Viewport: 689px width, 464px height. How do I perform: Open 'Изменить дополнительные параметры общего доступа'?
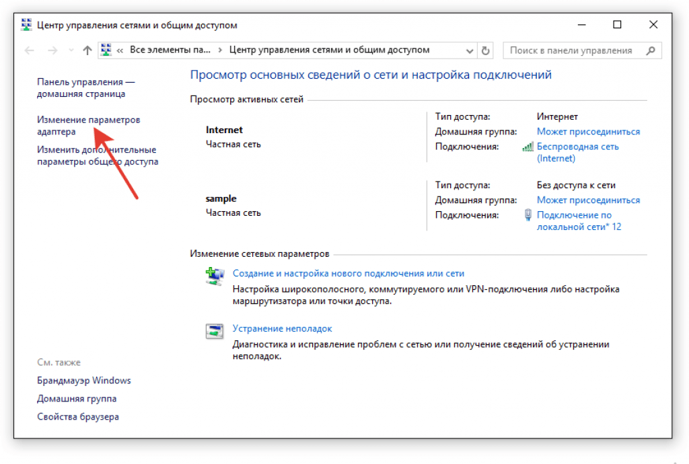[x=98, y=155]
